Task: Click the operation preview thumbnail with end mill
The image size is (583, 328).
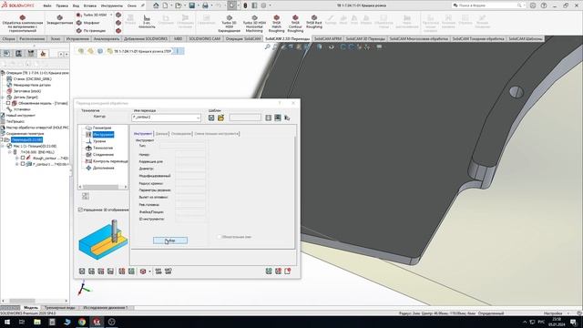Action: coord(103,239)
